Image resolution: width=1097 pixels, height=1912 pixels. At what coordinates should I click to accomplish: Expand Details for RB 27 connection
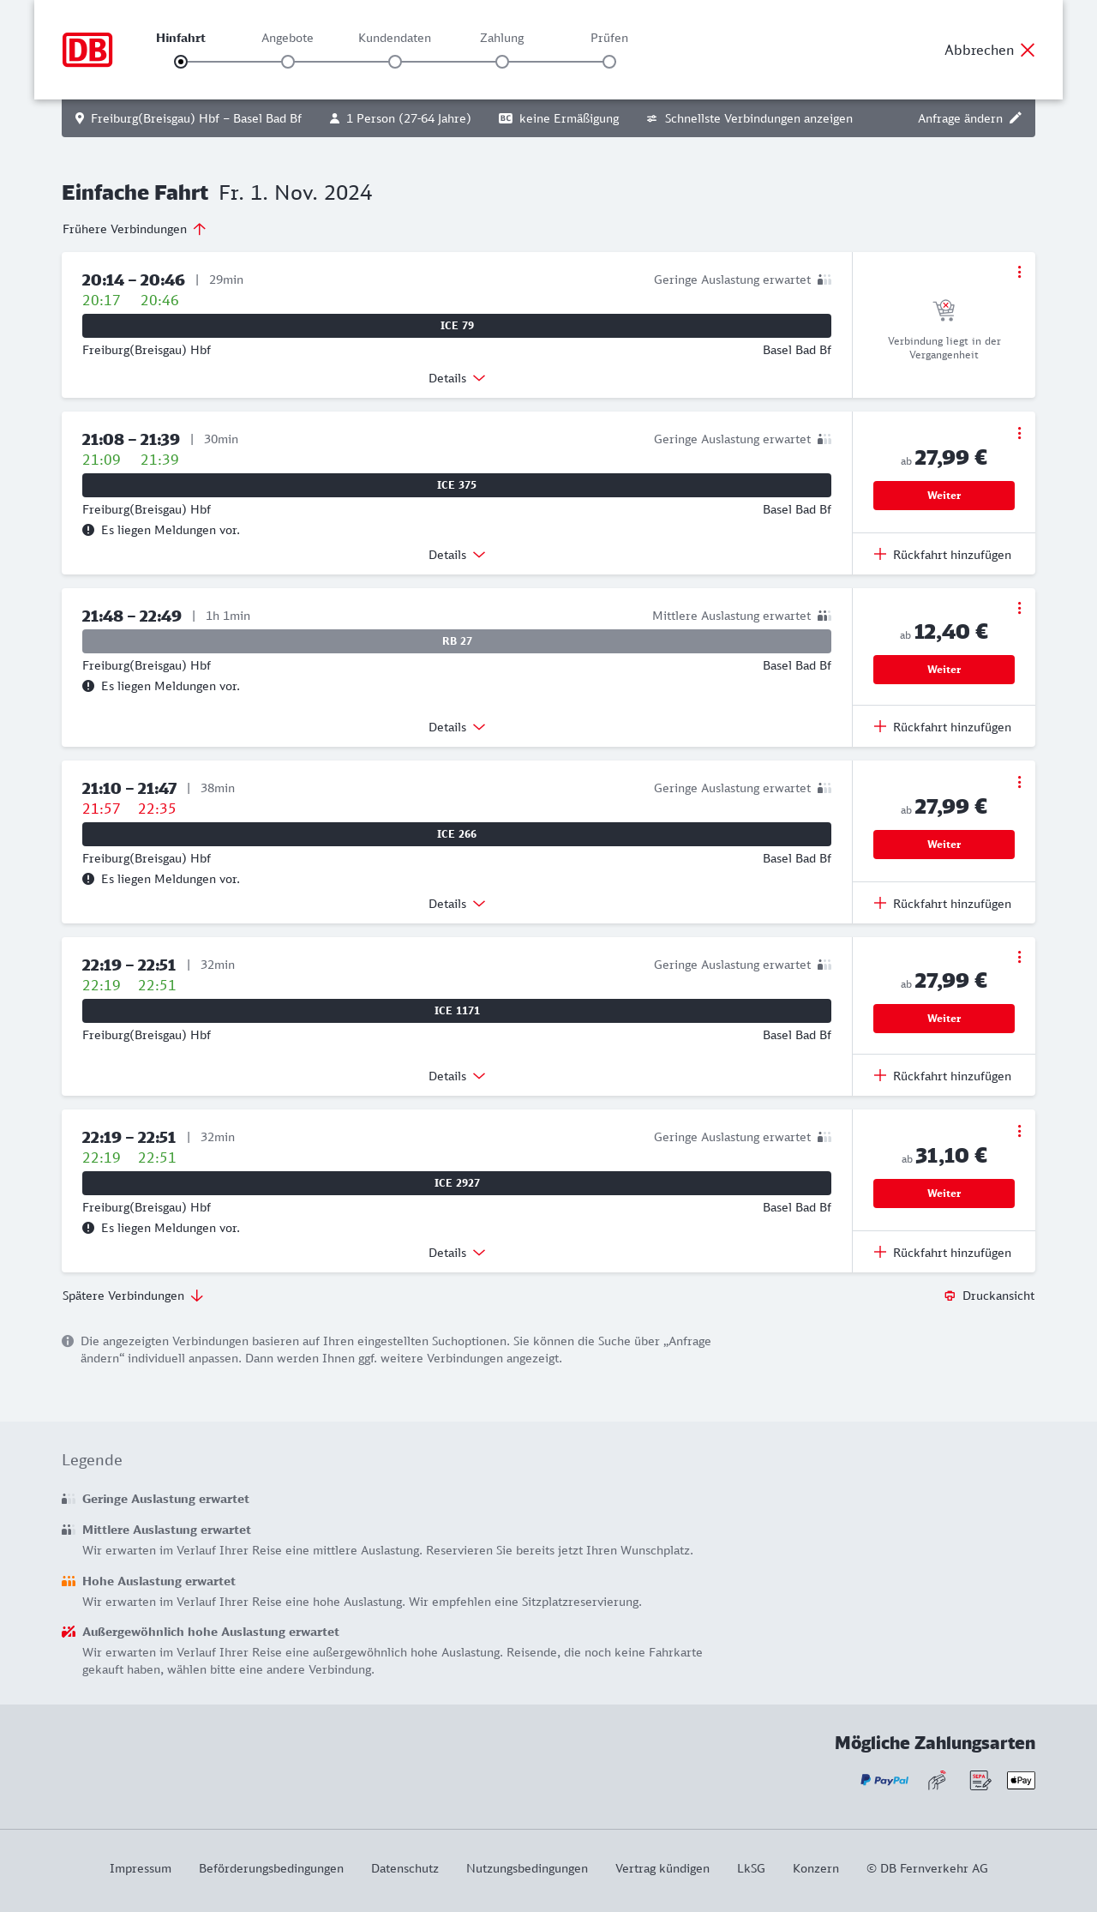[457, 727]
